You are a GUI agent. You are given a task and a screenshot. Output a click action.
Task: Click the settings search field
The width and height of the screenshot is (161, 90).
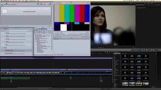[x=18, y=30]
